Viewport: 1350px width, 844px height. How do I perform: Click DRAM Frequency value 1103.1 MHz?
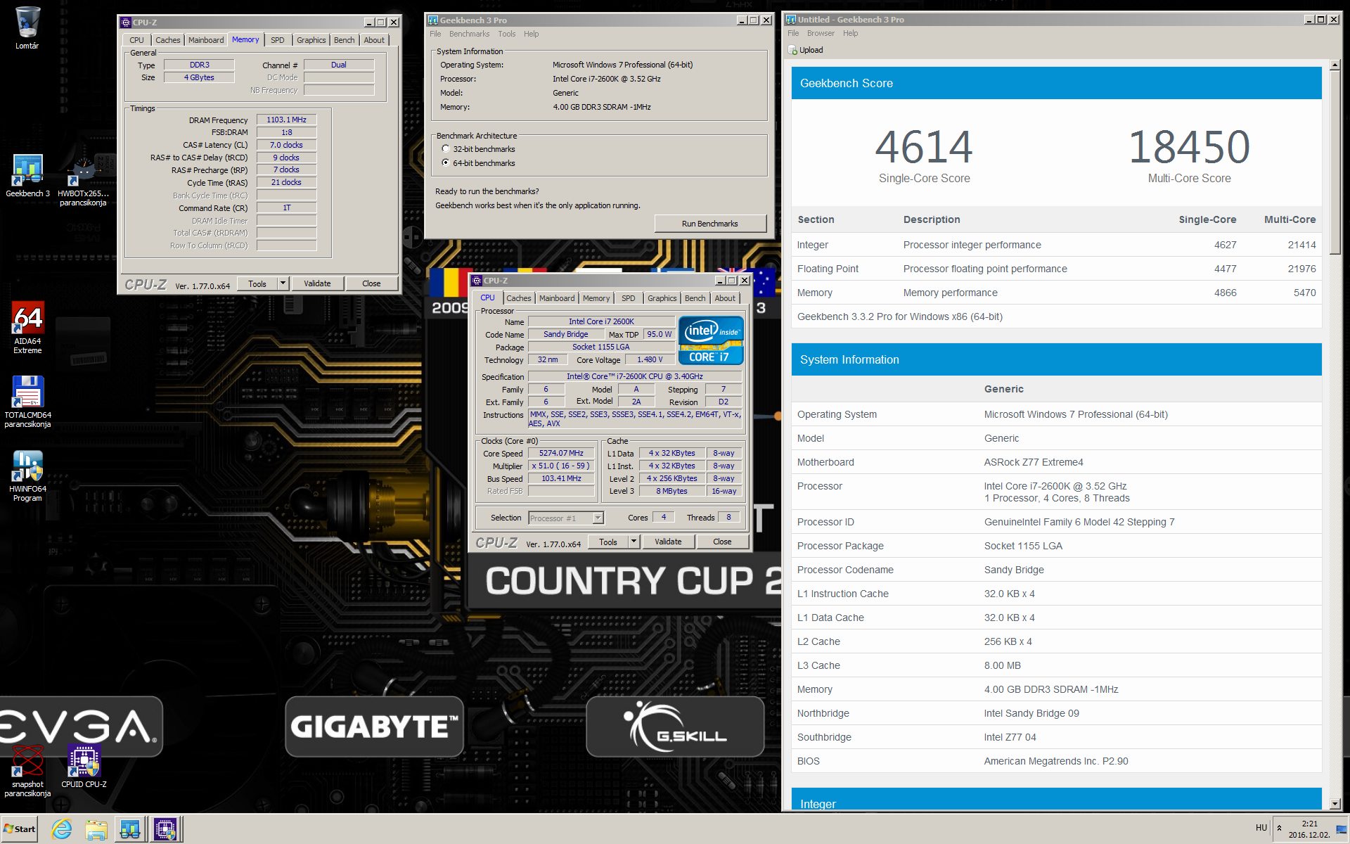pos(287,120)
